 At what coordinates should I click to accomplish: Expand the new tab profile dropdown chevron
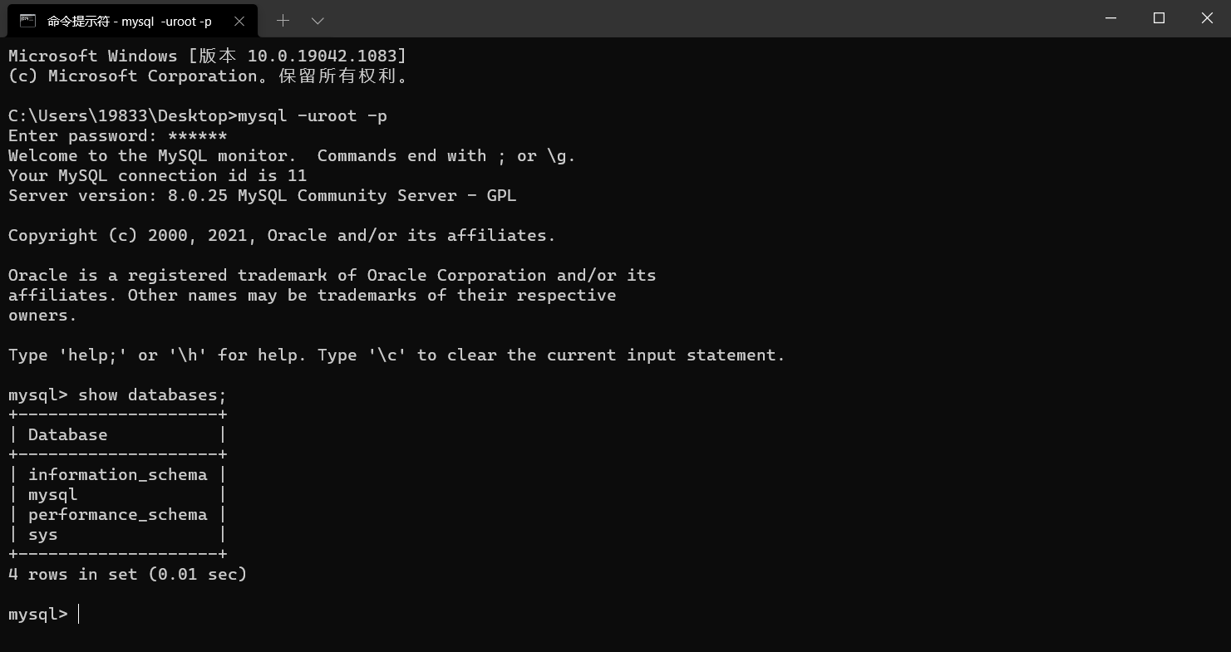(x=318, y=21)
